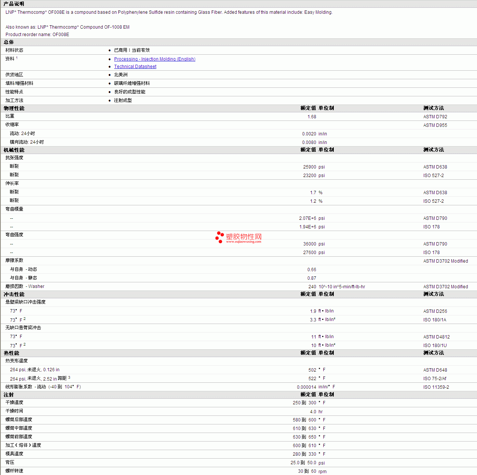
Task: Select the 供货地区 row label
Action: 14,75
